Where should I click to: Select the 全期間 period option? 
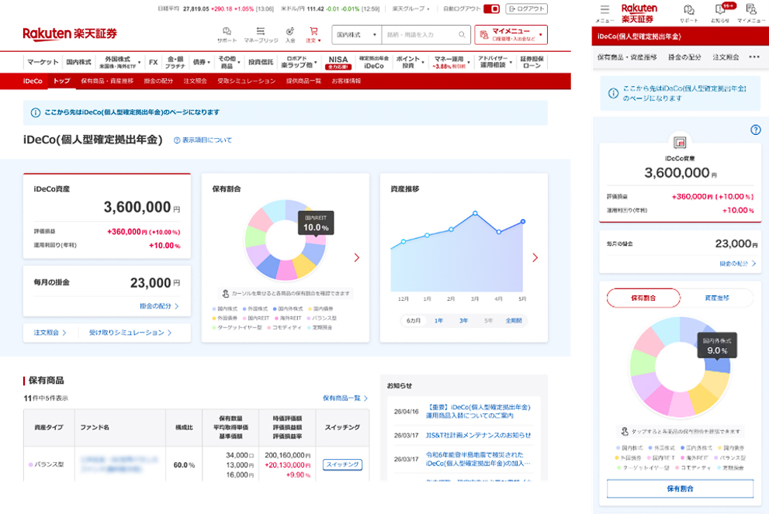(514, 320)
